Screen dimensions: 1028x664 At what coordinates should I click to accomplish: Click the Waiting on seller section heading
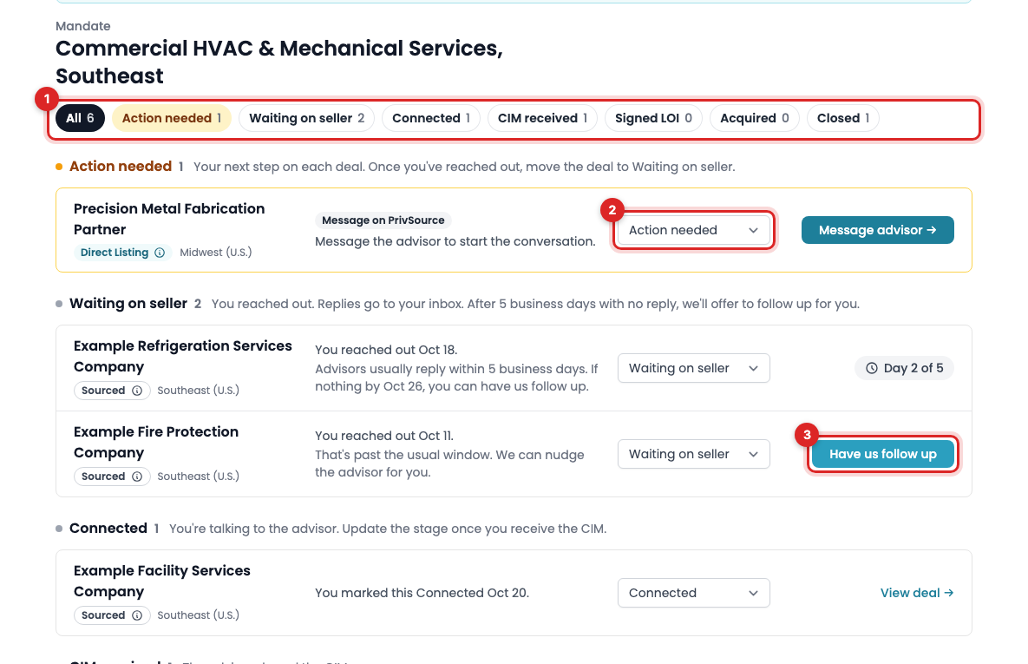click(128, 304)
